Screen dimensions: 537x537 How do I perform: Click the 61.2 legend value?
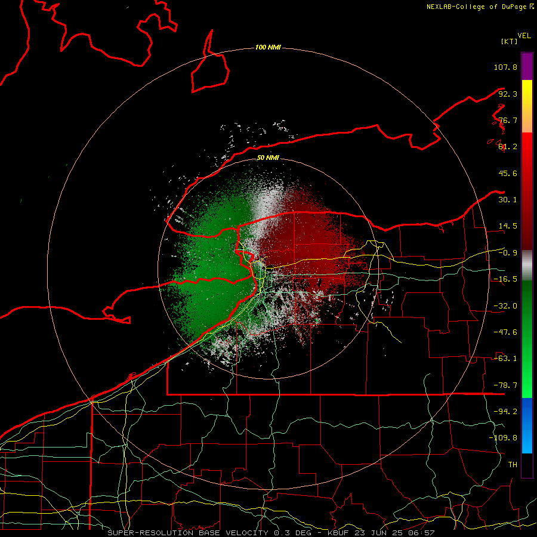[508, 147]
